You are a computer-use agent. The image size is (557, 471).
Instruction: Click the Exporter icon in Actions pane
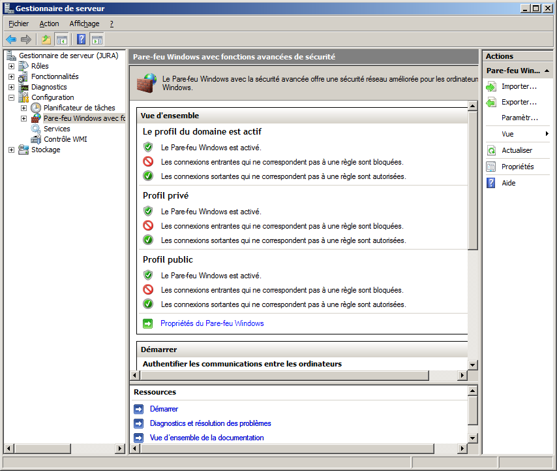coord(491,102)
